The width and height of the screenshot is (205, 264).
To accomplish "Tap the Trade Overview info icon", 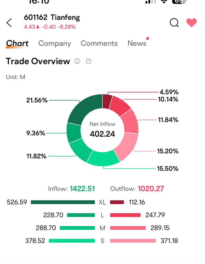I will click(x=77, y=61).
